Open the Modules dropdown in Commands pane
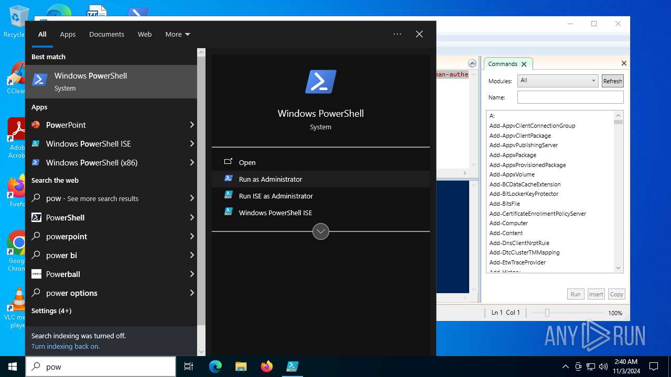 (558, 81)
